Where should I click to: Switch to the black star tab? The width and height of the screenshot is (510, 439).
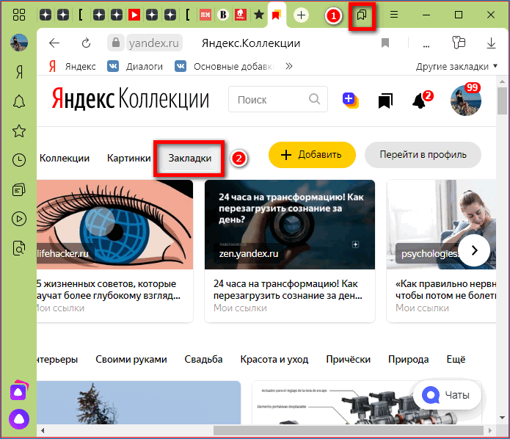coord(259,15)
